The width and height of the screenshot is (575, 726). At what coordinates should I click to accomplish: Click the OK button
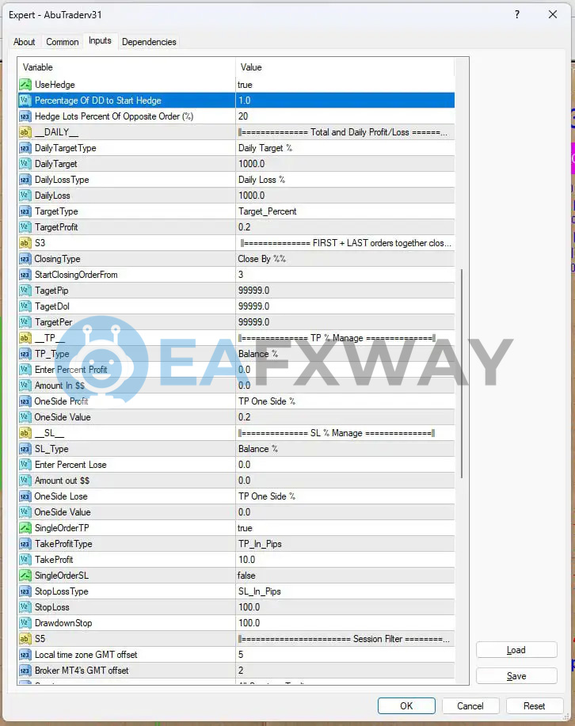[x=406, y=705]
